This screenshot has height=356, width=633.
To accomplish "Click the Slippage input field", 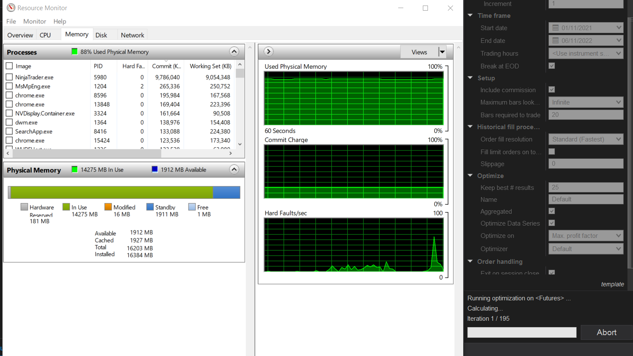I will (x=586, y=164).
